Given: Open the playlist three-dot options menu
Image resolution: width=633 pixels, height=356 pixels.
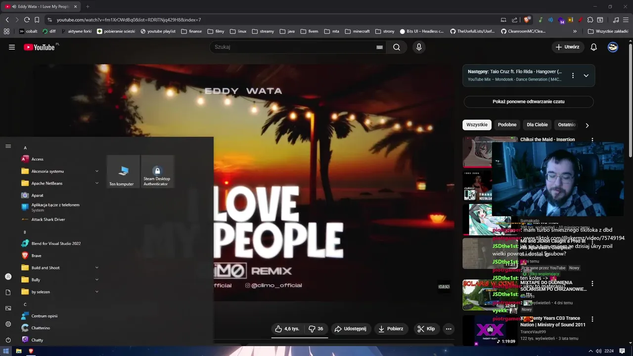Looking at the screenshot, I should point(573,76).
